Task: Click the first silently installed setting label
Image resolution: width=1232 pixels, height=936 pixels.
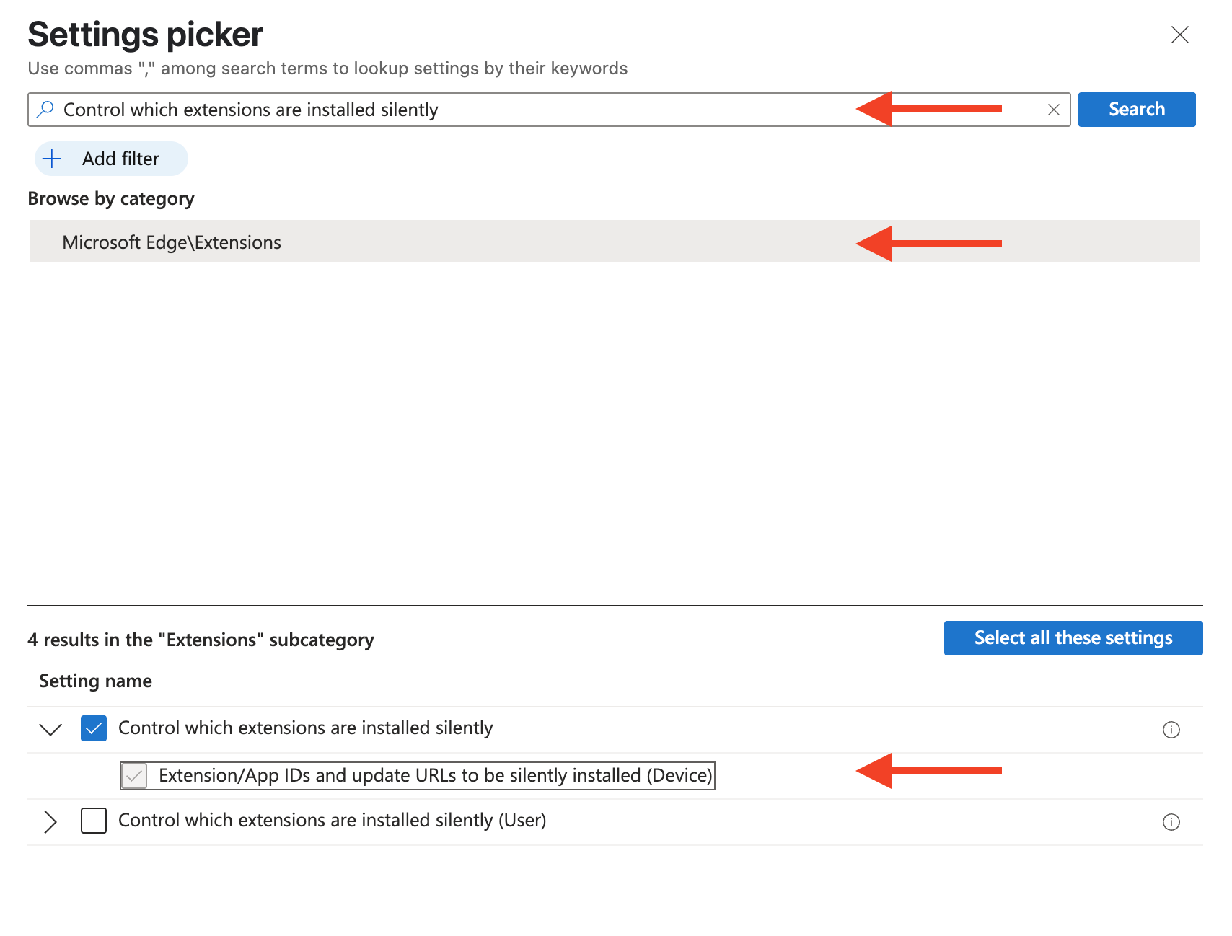Action: tap(305, 728)
